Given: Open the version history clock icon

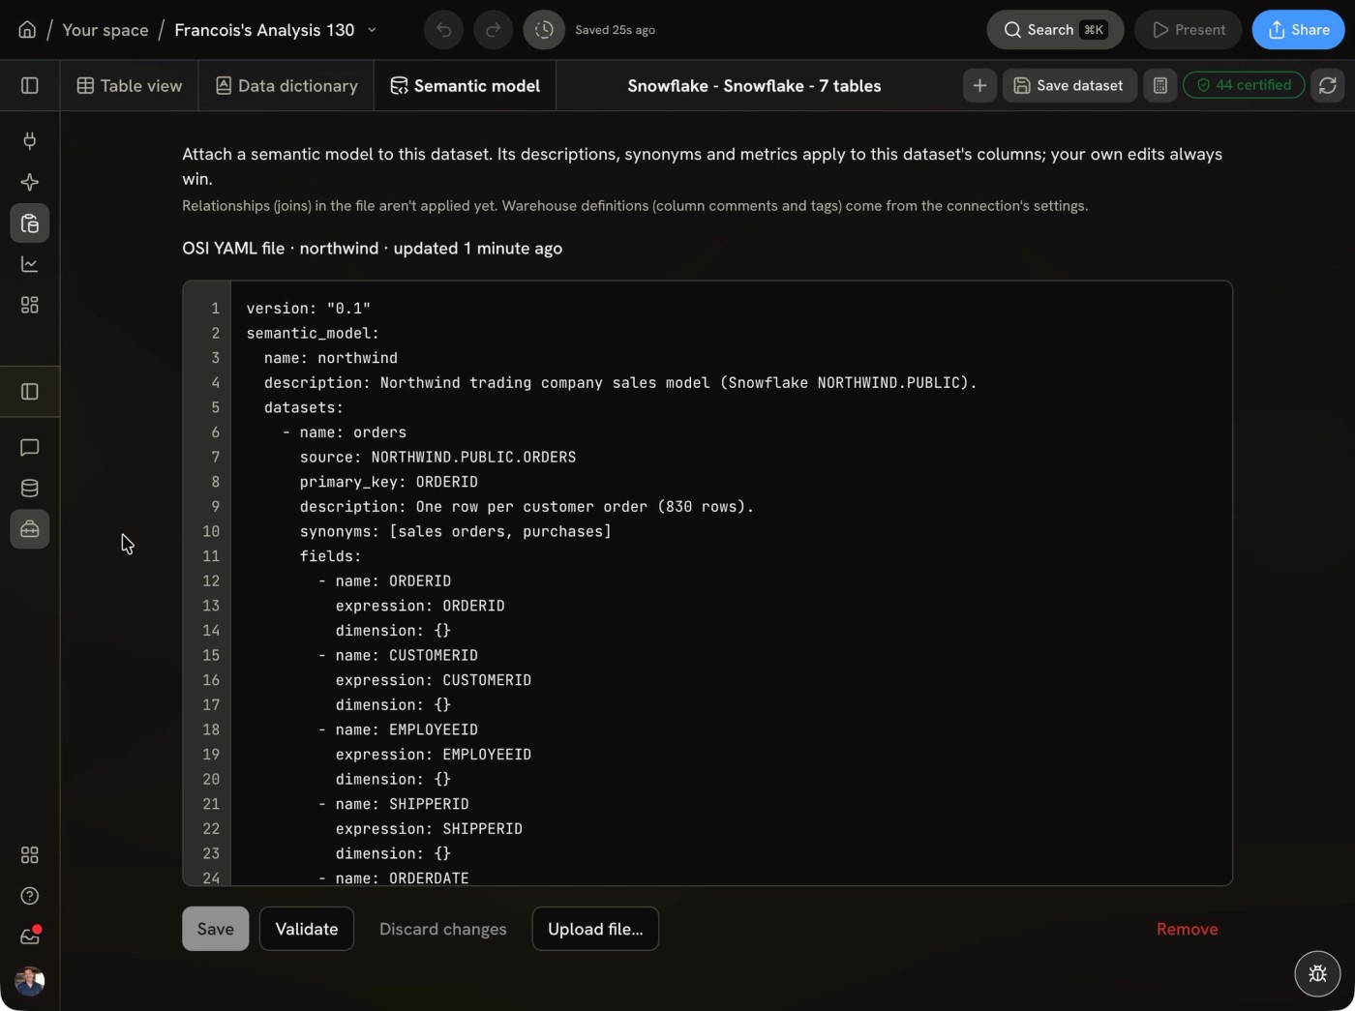Looking at the screenshot, I should pos(544,30).
